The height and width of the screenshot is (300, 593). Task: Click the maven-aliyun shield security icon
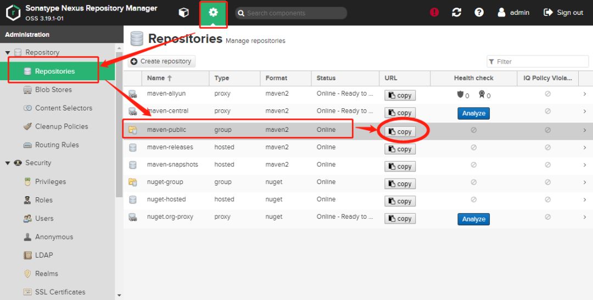pos(460,94)
